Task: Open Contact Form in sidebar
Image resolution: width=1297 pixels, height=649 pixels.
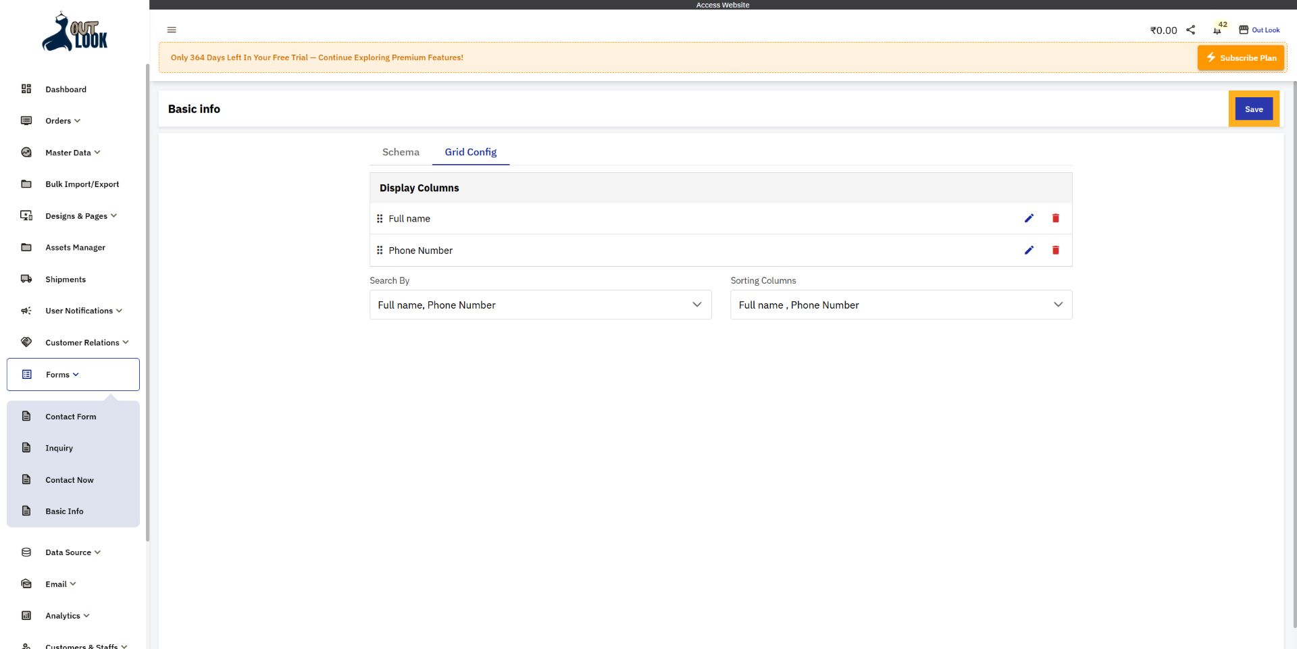Action: tap(70, 417)
